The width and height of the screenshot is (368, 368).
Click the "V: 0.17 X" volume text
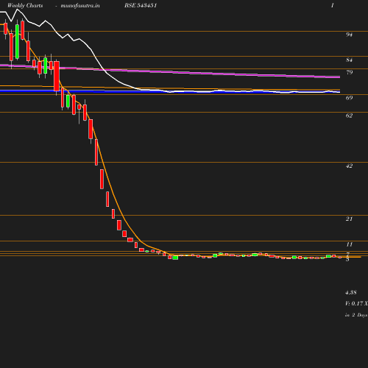(x=356, y=303)
